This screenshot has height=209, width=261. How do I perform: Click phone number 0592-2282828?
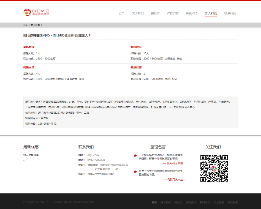coord(96,160)
